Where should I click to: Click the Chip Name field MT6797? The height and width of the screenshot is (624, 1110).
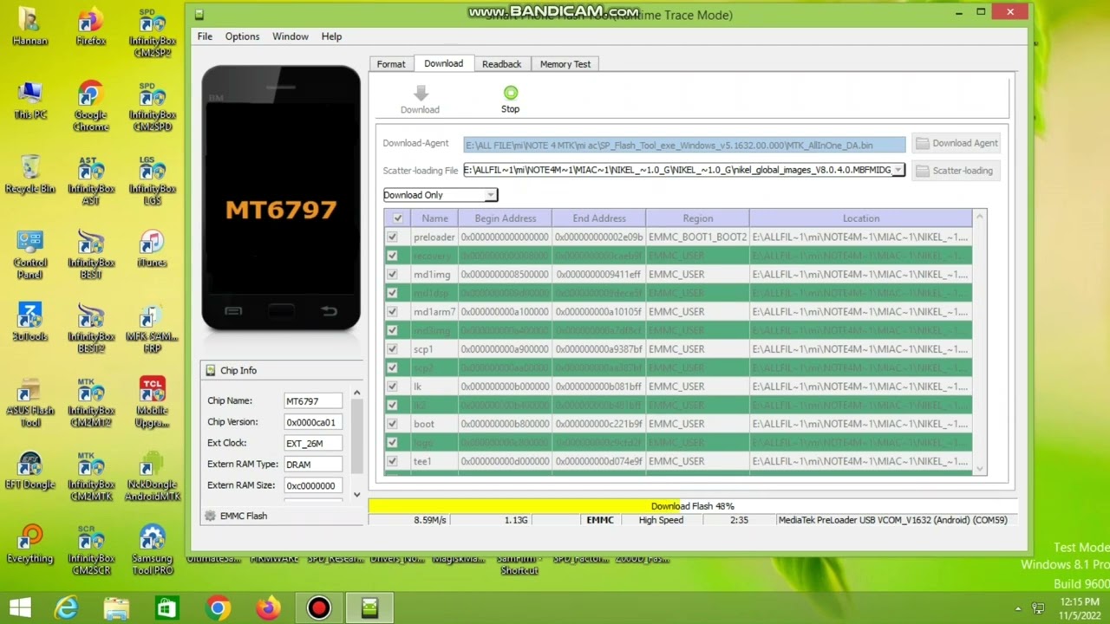click(312, 401)
